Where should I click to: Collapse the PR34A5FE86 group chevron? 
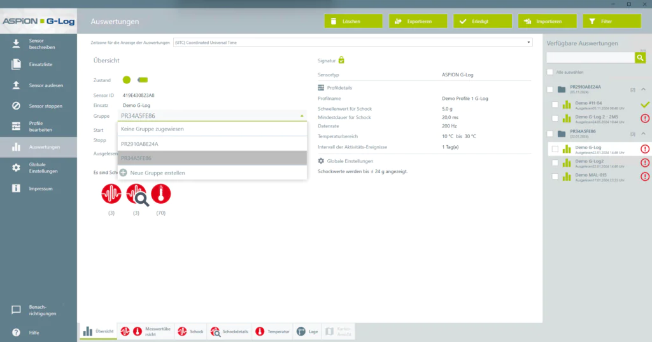point(643,134)
